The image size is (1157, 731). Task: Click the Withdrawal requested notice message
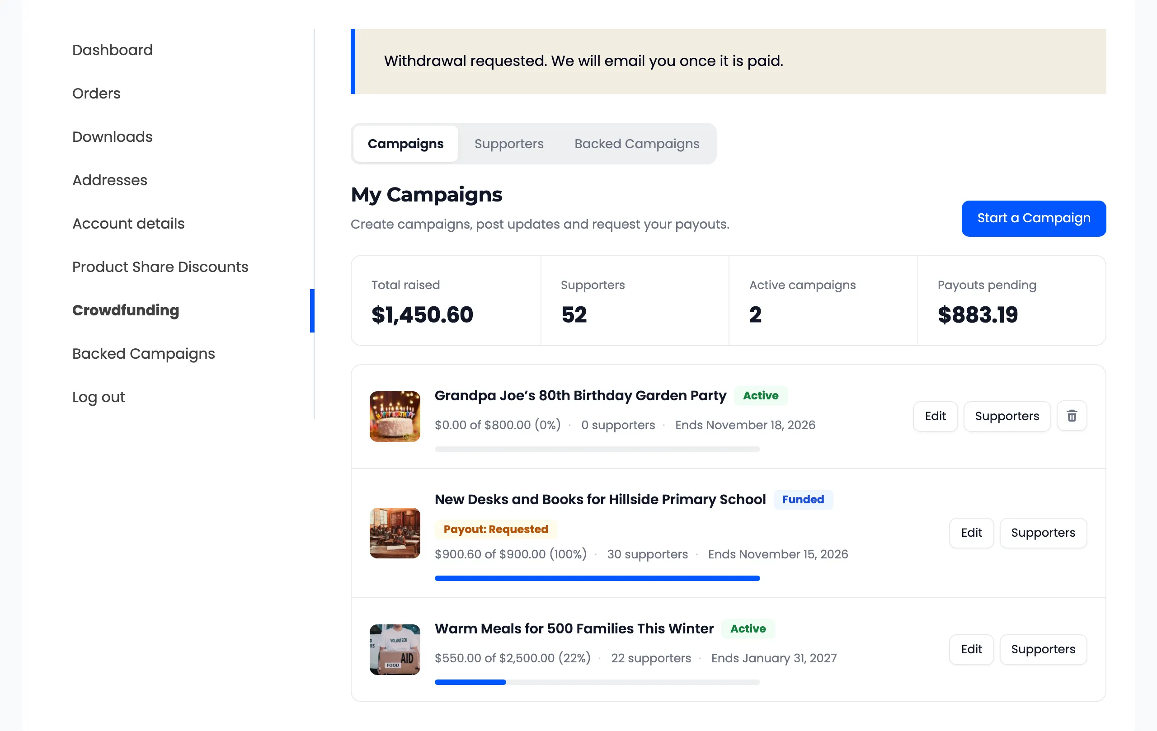click(x=583, y=61)
